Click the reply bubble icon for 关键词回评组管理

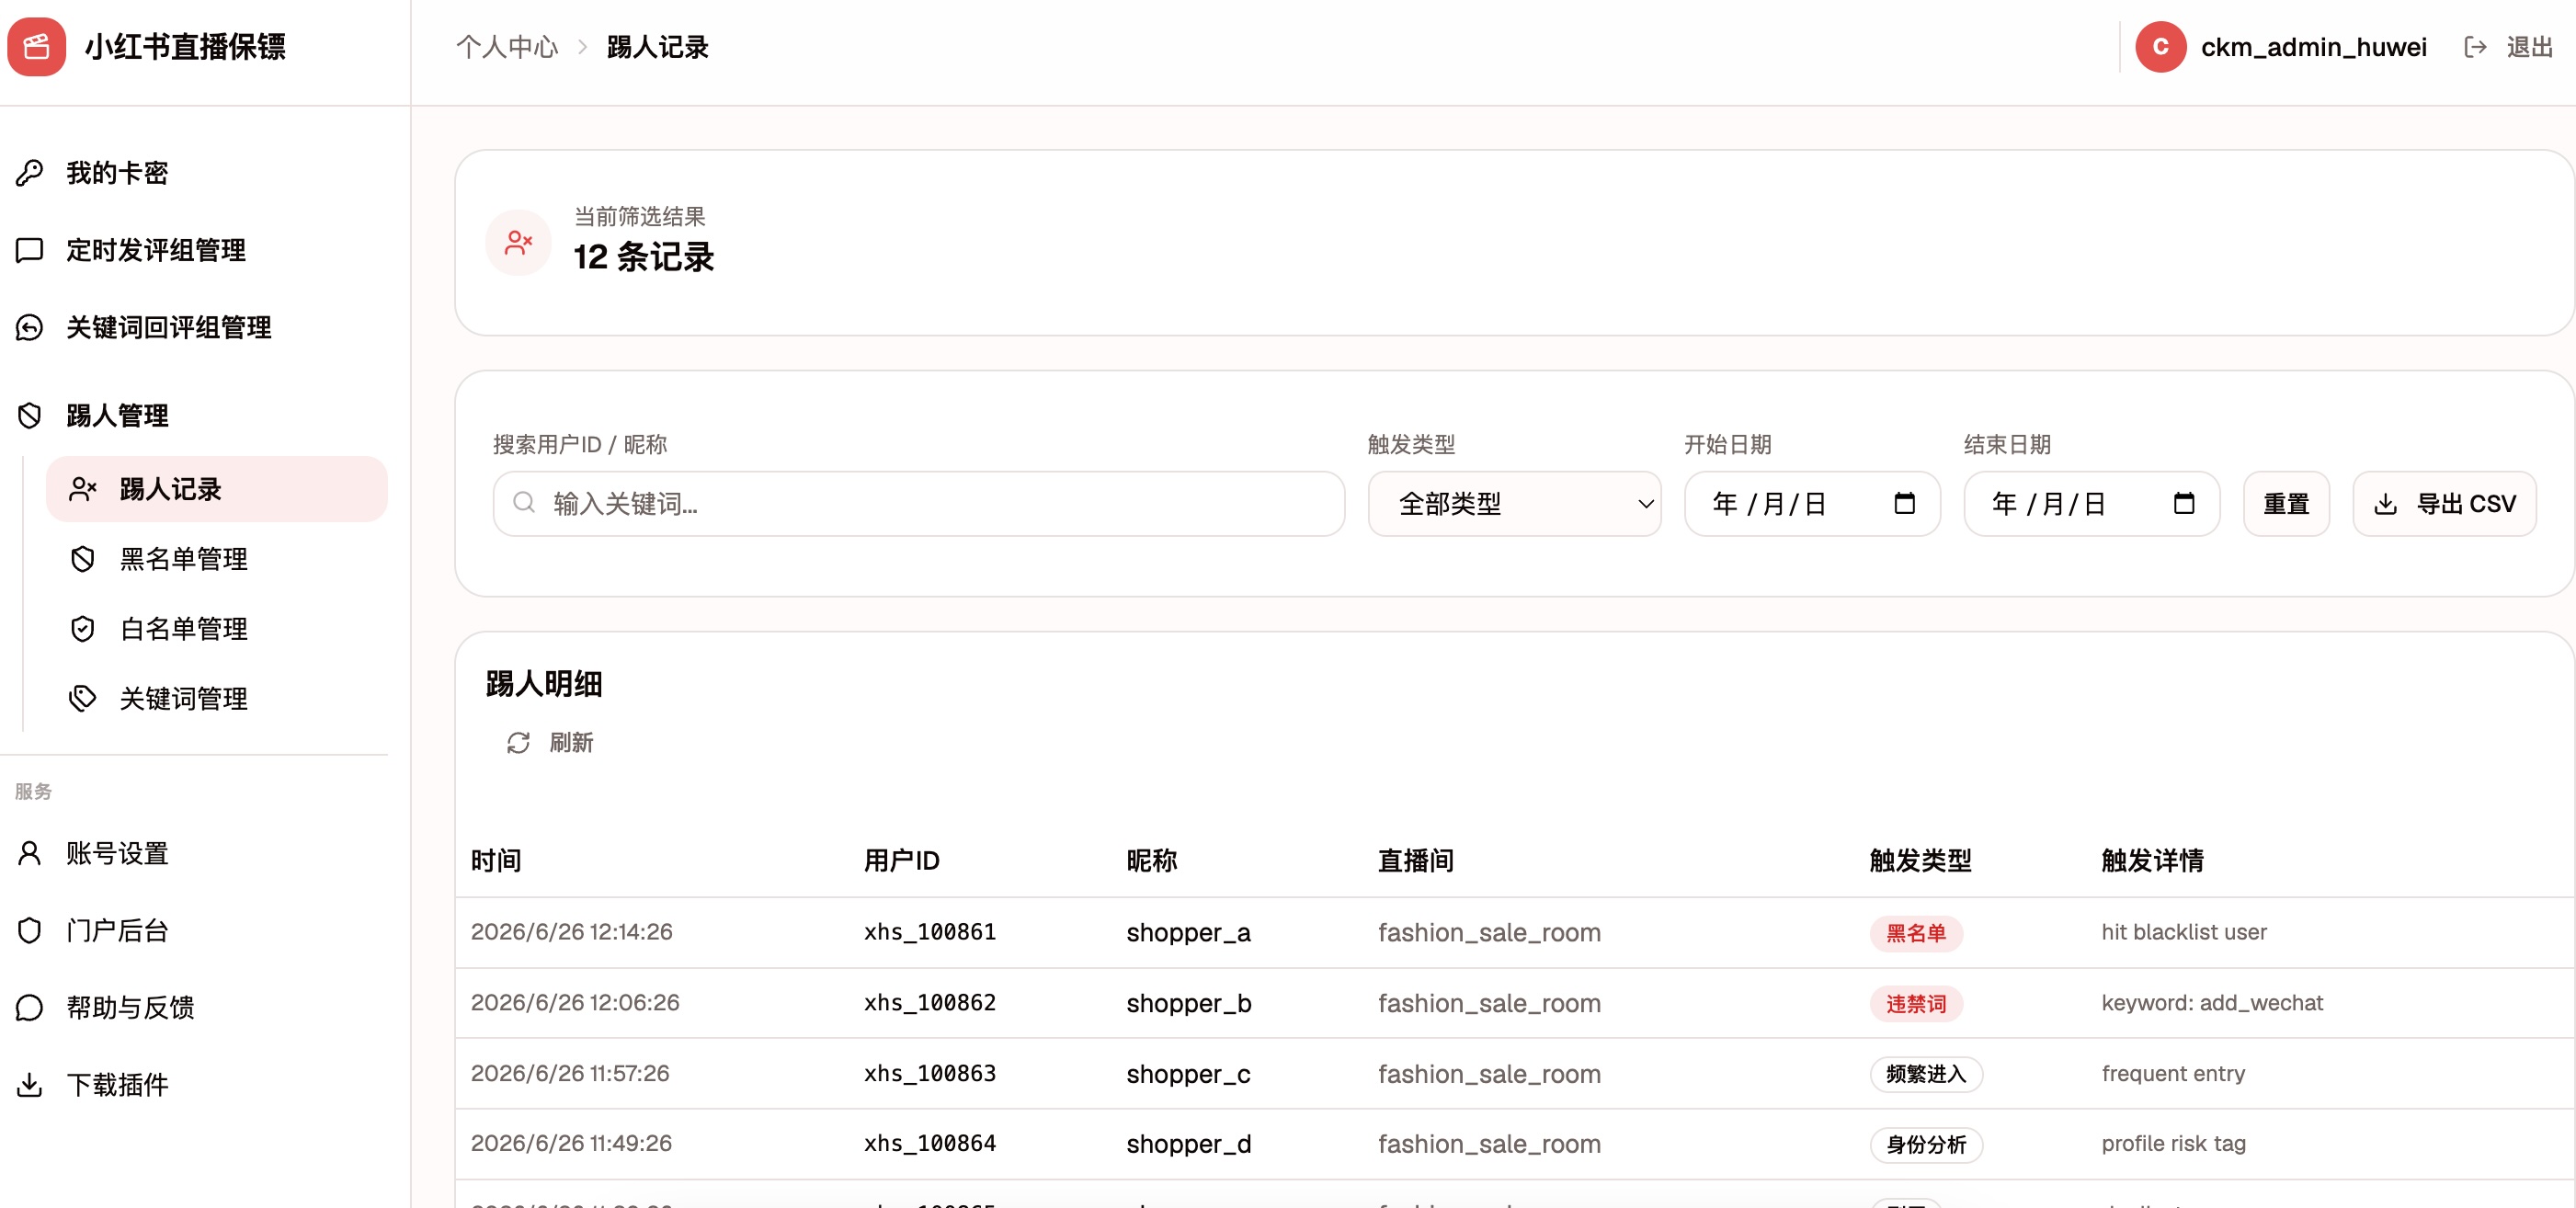(x=30, y=327)
